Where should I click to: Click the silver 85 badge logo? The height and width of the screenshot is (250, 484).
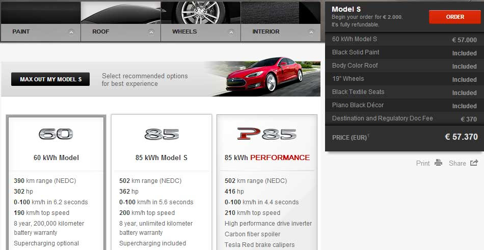162,134
